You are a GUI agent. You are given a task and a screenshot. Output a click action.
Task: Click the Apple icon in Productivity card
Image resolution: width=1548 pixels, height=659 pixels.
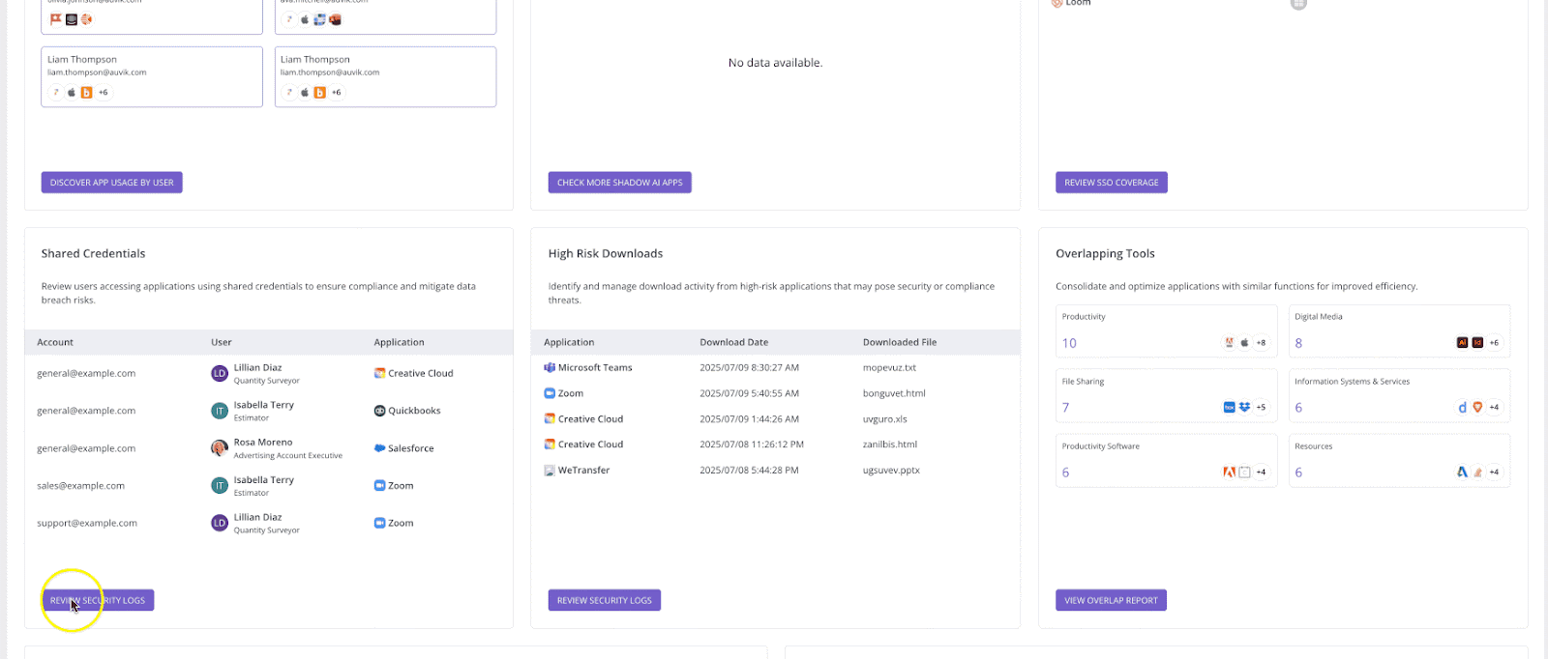[x=1244, y=343]
